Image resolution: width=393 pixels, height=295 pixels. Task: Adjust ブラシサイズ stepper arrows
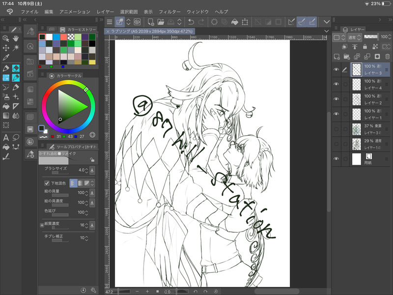pyautogui.click(x=86, y=170)
